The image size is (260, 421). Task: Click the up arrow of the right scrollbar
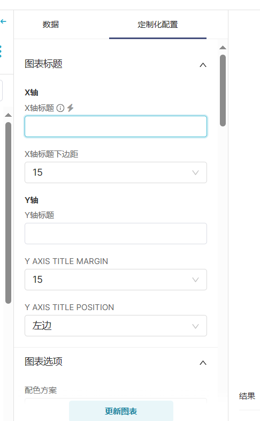pos(223,48)
